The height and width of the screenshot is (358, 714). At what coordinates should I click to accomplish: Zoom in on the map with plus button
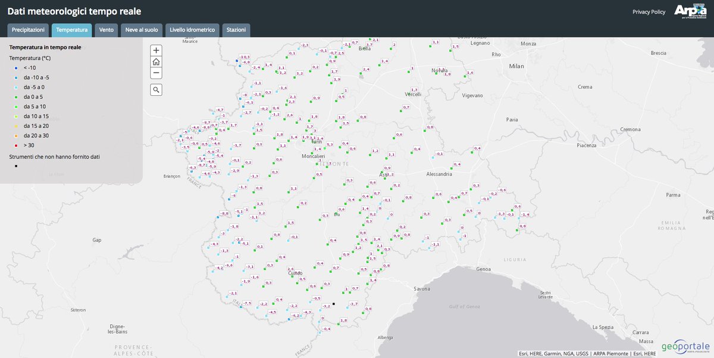click(156, 51)
